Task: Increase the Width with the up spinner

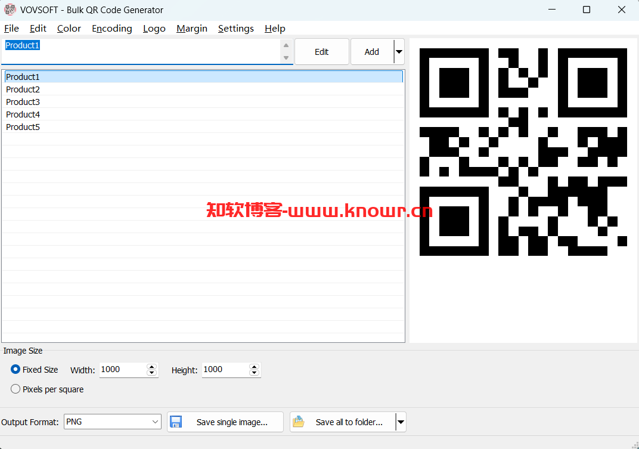Action: pos(151,367)
